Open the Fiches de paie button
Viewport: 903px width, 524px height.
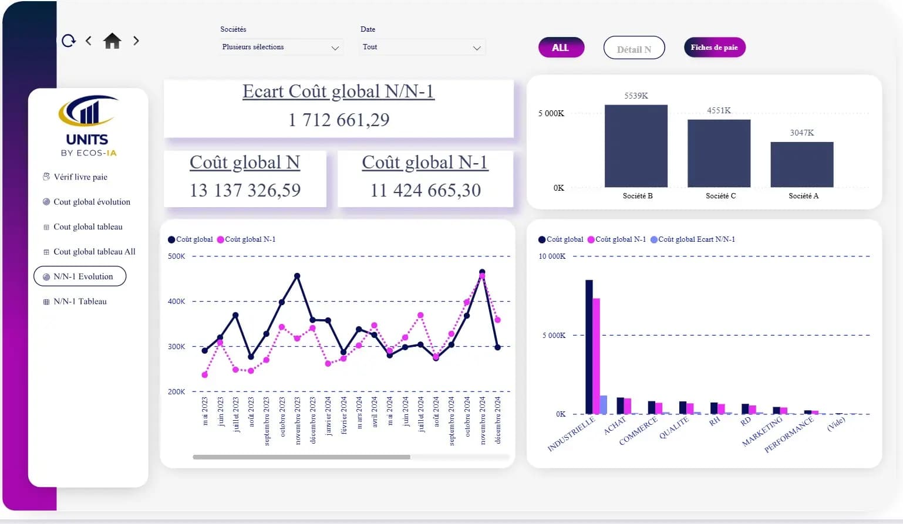tap(714, 48)
